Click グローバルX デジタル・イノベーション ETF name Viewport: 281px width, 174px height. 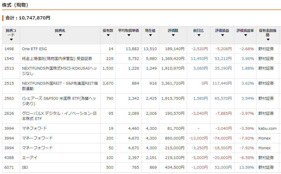pos(59,116)
